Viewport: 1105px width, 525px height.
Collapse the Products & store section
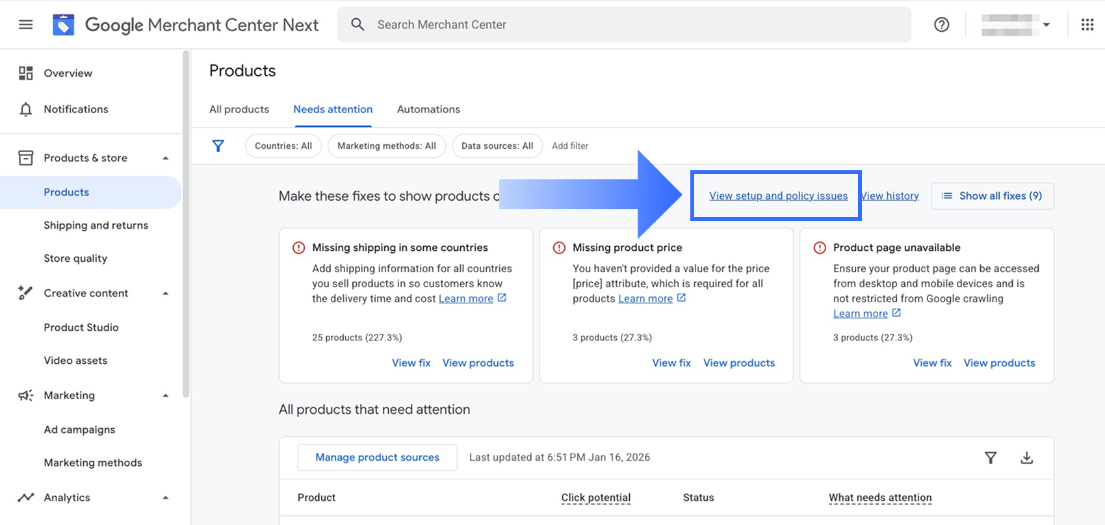166,158
